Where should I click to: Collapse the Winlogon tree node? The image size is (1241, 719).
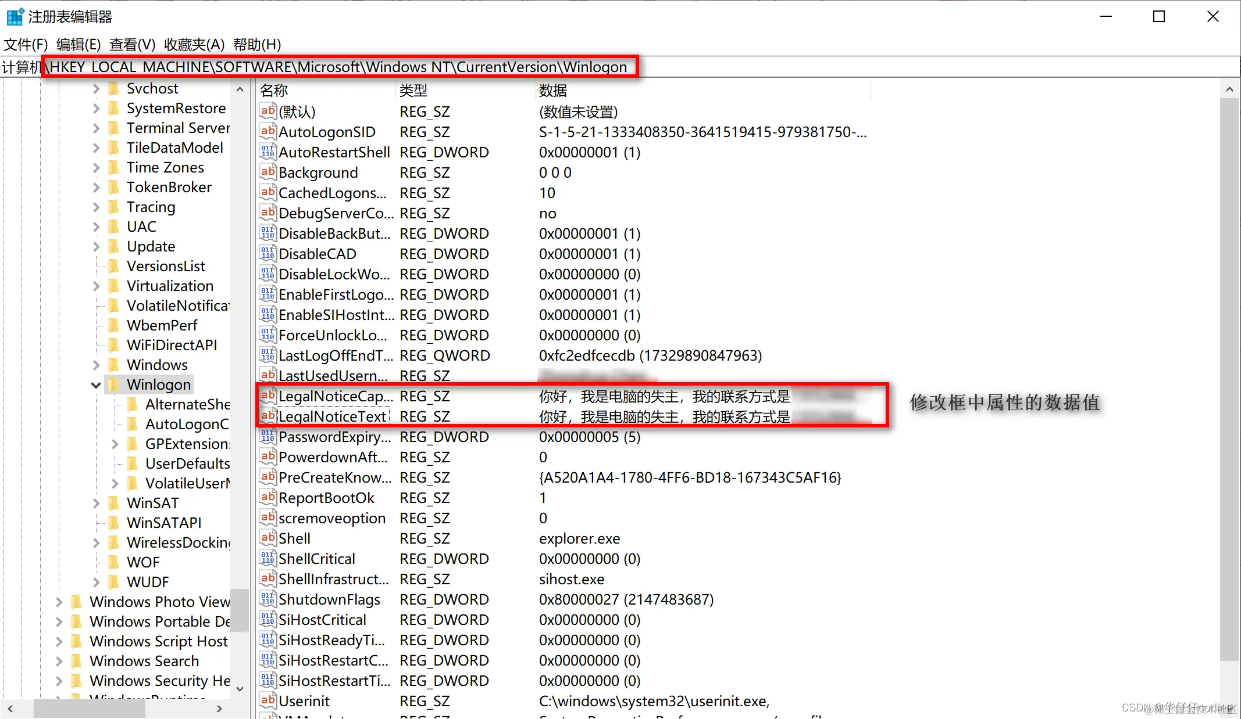click(x=96, y=384)
